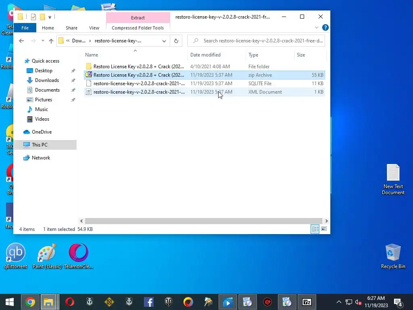The image size is (413, 310).
Task: Go up one folder level
Action: 51,41
